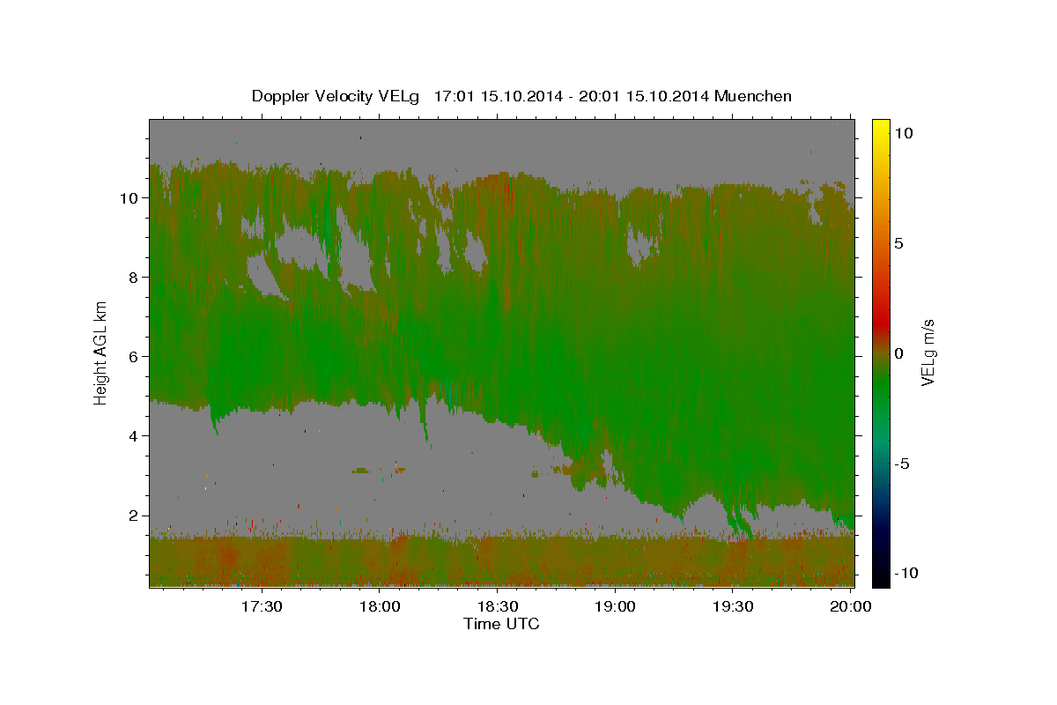Click the colorbar label '5'

[898, 242]
